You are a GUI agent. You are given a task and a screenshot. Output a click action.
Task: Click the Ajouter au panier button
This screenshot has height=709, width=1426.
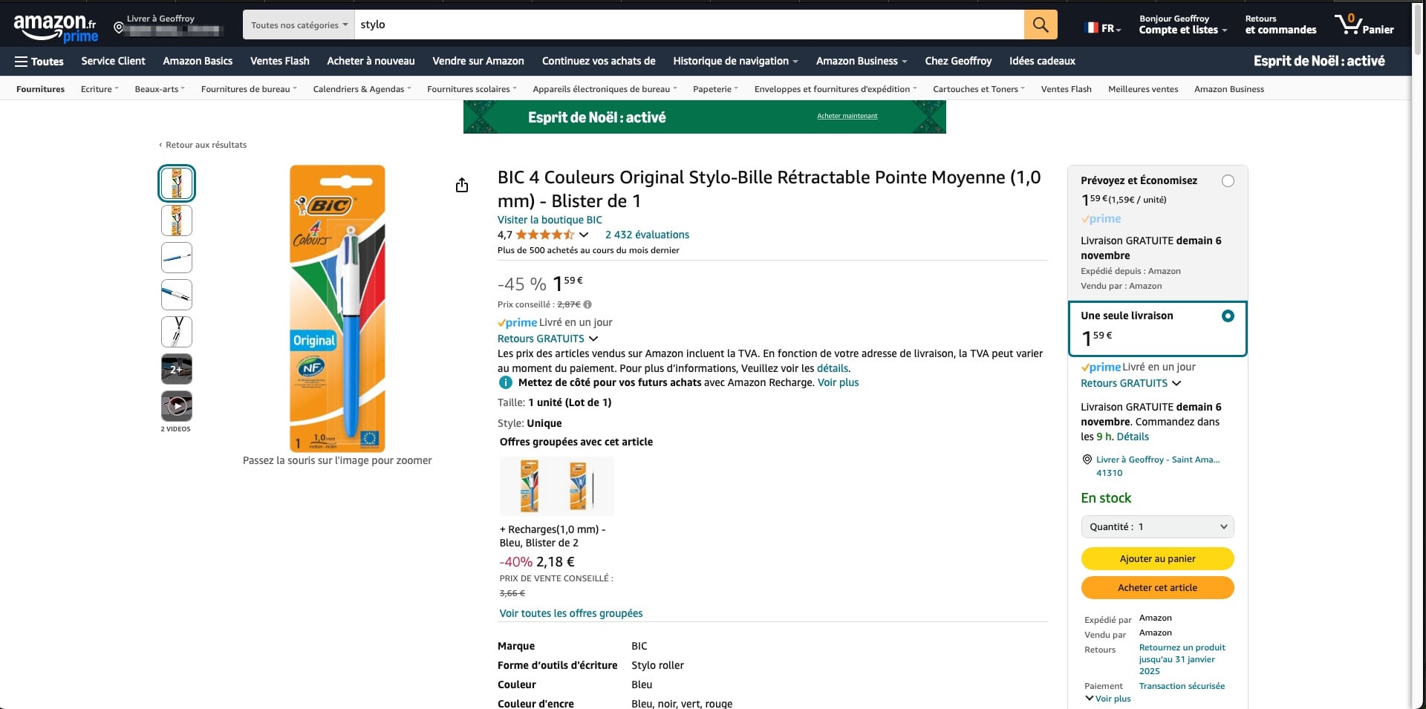(1157, 558)
